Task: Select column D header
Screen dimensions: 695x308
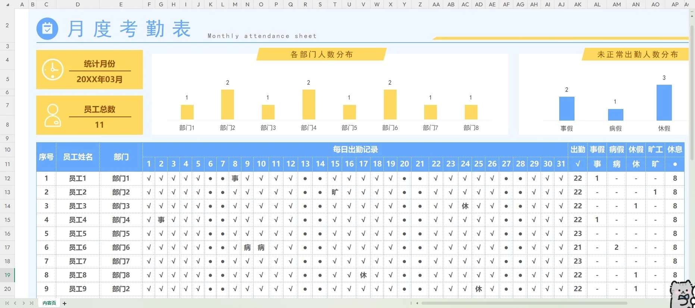Action: coord(78,4)
